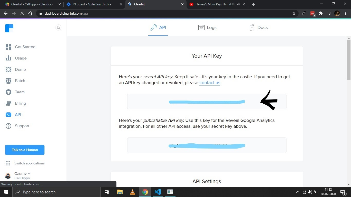The image size is (351, 197).
Task: Follow the contact us link
Action: pyautogui.click(x=210, y=83)
